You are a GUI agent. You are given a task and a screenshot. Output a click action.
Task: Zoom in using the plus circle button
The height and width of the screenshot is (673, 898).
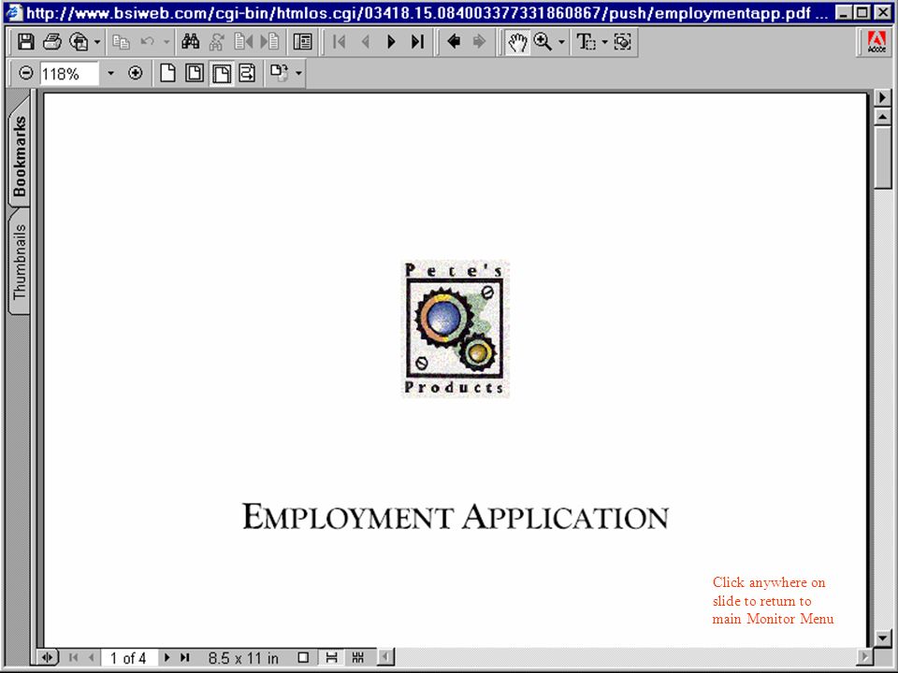pos(135,73)
